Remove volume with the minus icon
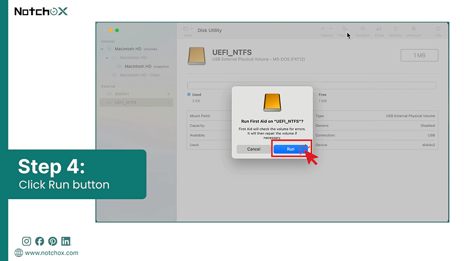This screenshot has height=261, width=464. 331,29
